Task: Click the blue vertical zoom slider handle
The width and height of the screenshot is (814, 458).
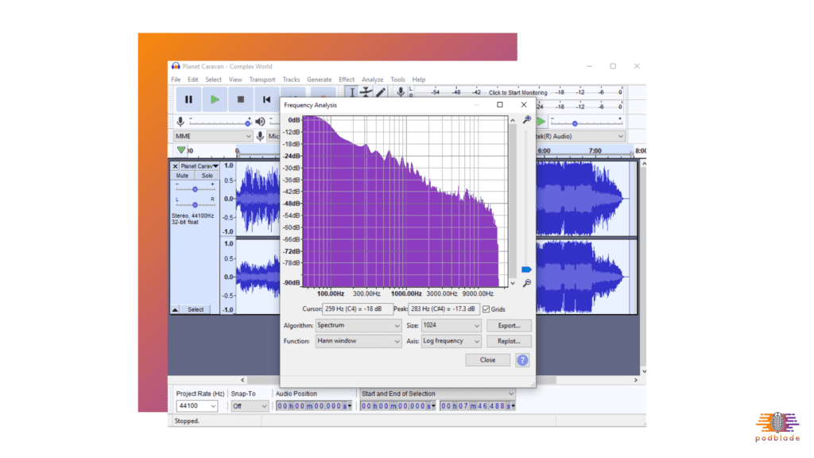Action: (526, 270)
